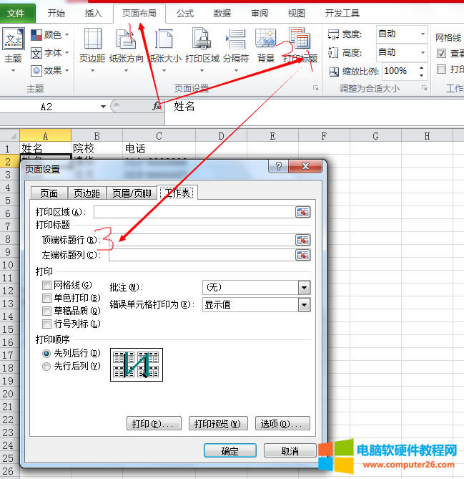Switch to the Insert (插入) ribbon tab
464x479 pixels.
(93, 13)
